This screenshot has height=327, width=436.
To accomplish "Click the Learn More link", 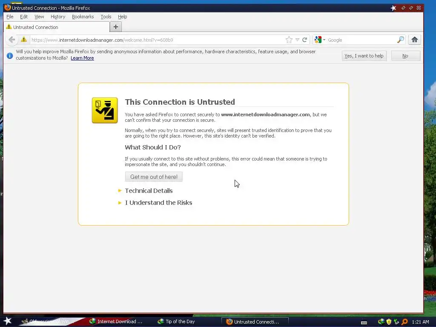I will tap(82, 58).
